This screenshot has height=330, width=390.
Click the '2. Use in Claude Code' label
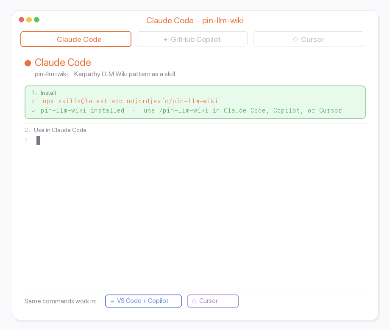pos(56,130)
